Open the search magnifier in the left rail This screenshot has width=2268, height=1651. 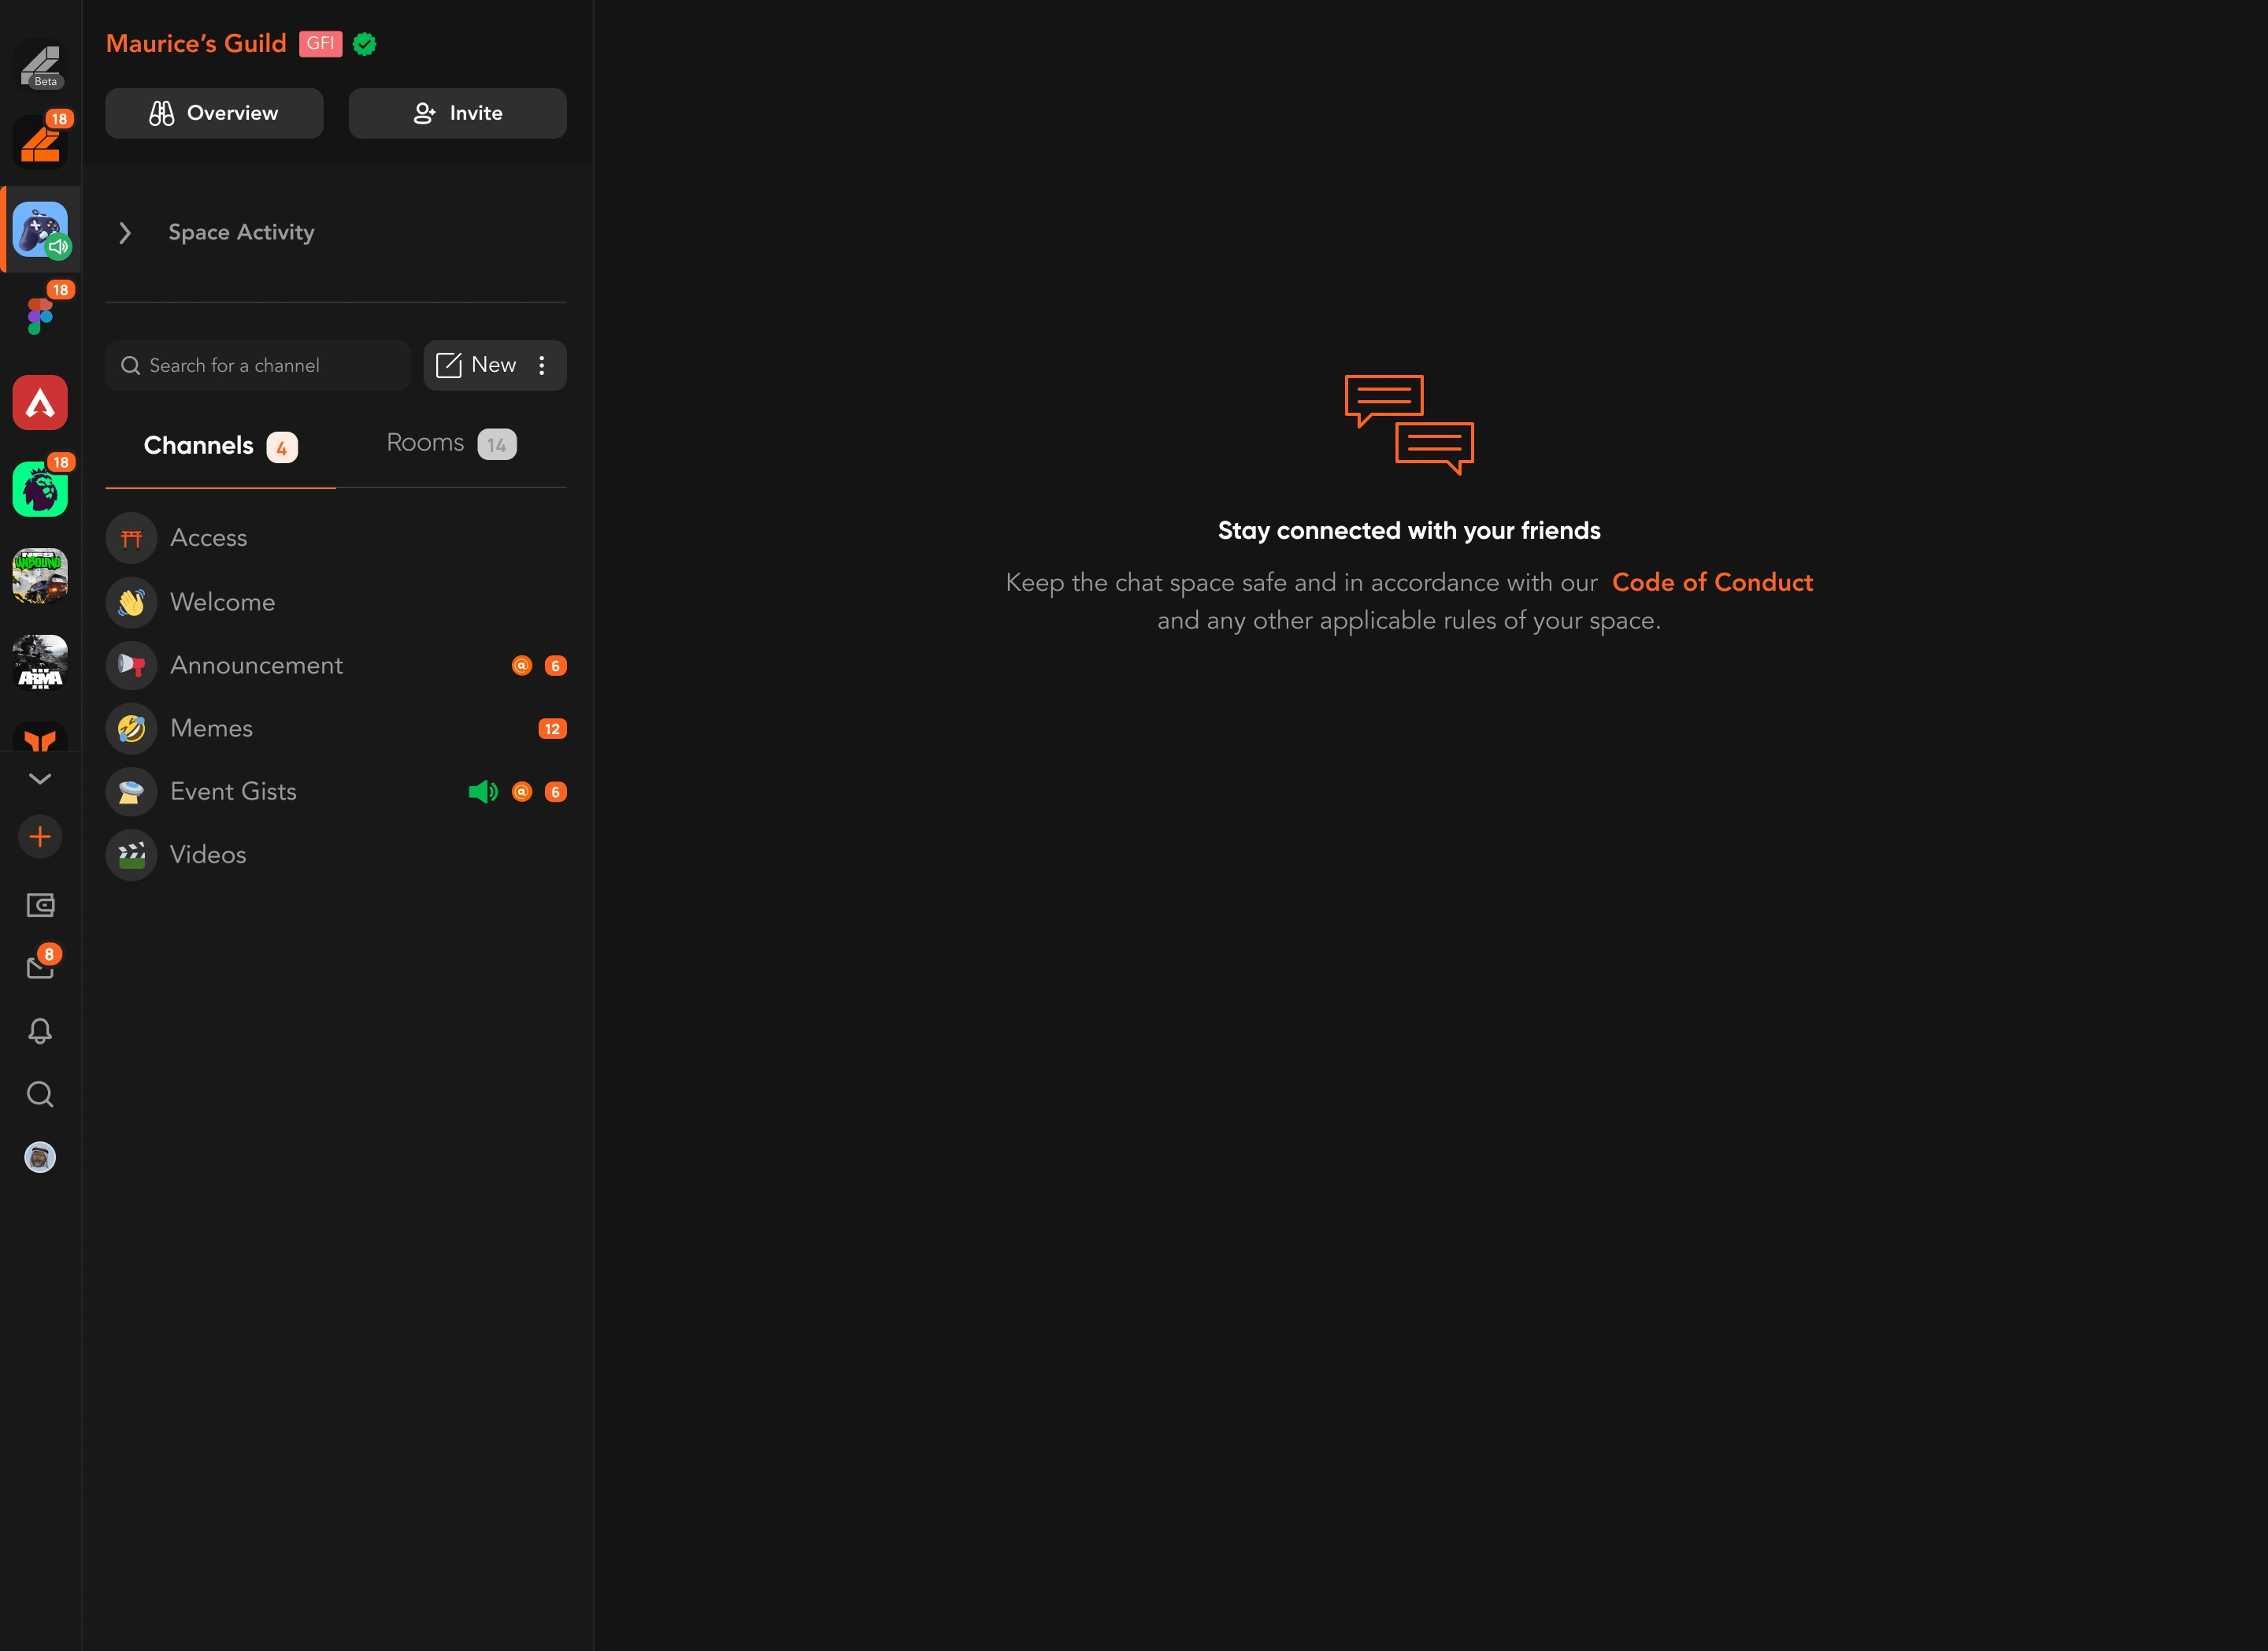click(x=40, y=1095)
